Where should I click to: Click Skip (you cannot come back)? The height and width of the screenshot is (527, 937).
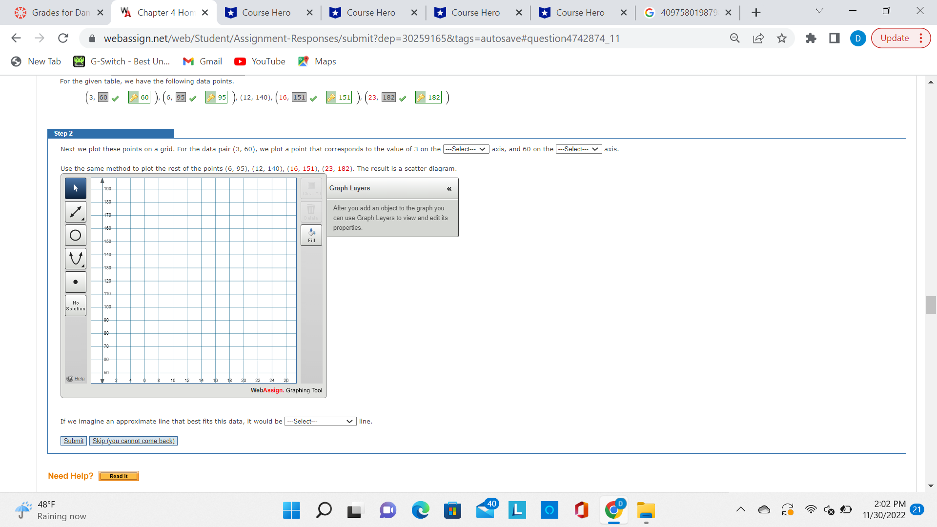133,441
